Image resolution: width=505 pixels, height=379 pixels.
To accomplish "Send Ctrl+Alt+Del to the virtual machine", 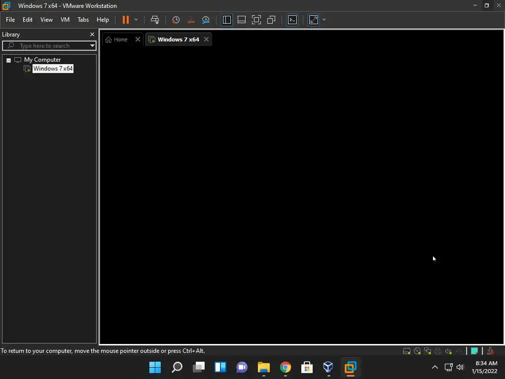I will 155,20.
